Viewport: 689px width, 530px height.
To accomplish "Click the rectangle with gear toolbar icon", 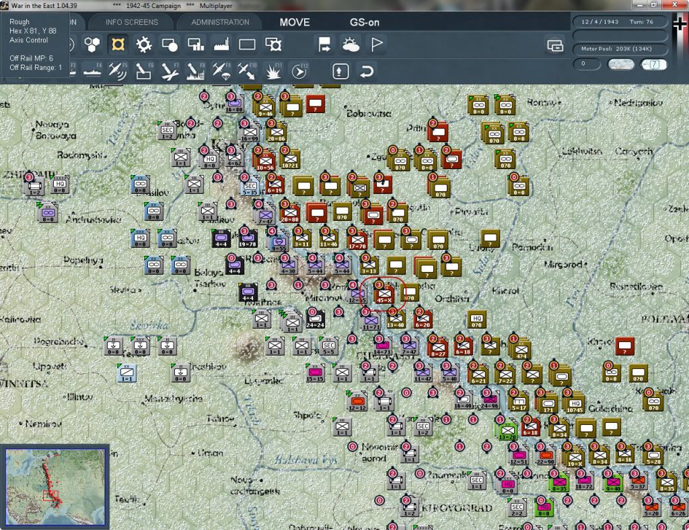I will [x=273, y=44].
